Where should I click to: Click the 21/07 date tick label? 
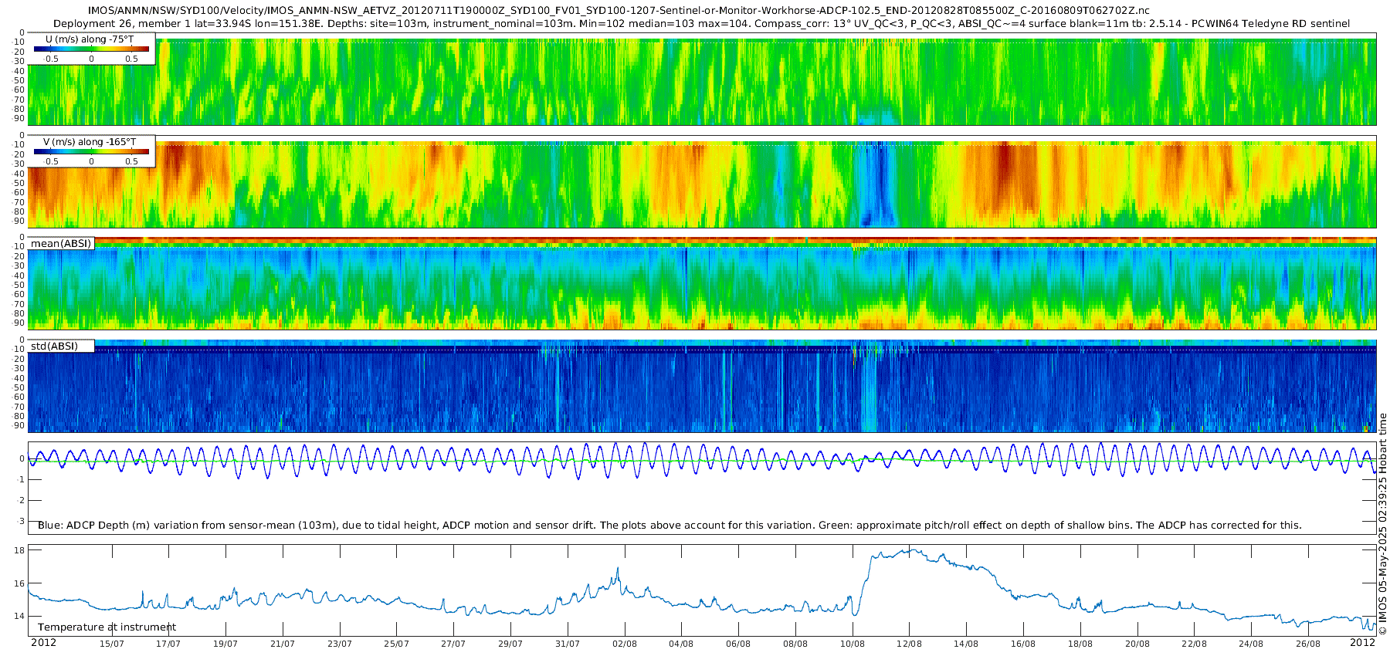283,644
